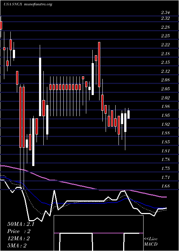
Task: Click the 2.05 price axis label
Action: [x=165, y=89]
